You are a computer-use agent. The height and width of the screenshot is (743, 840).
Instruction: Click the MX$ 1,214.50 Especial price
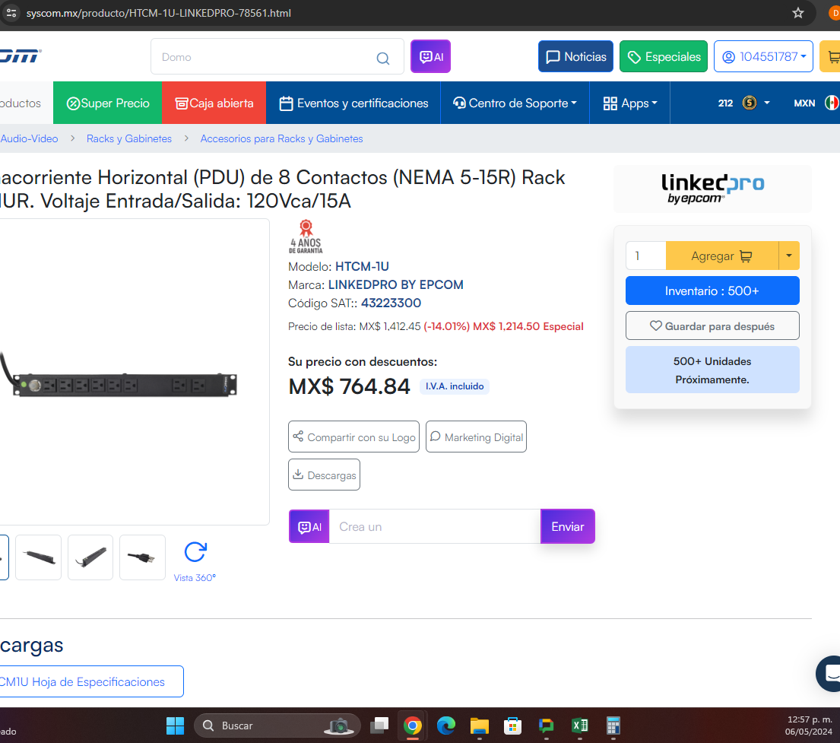(528, 326)
